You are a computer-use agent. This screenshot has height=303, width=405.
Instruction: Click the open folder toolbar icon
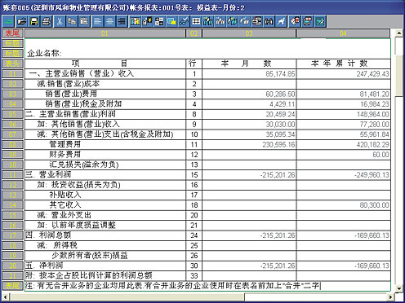[x=22, y=21]
